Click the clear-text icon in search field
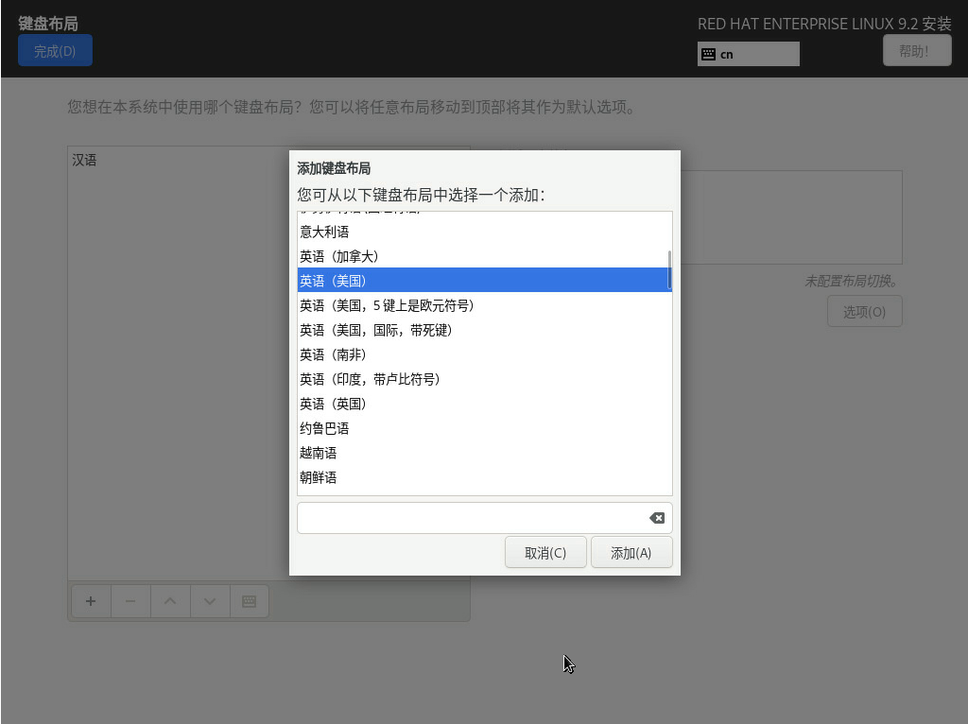 (656, 518)
